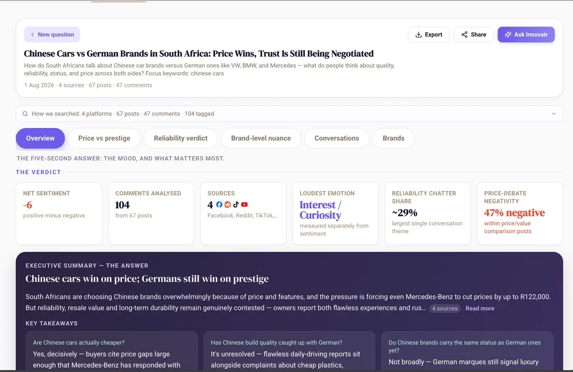Click the back chevron in New question
This screenshot has height=372, width=573.
(32, 34)
